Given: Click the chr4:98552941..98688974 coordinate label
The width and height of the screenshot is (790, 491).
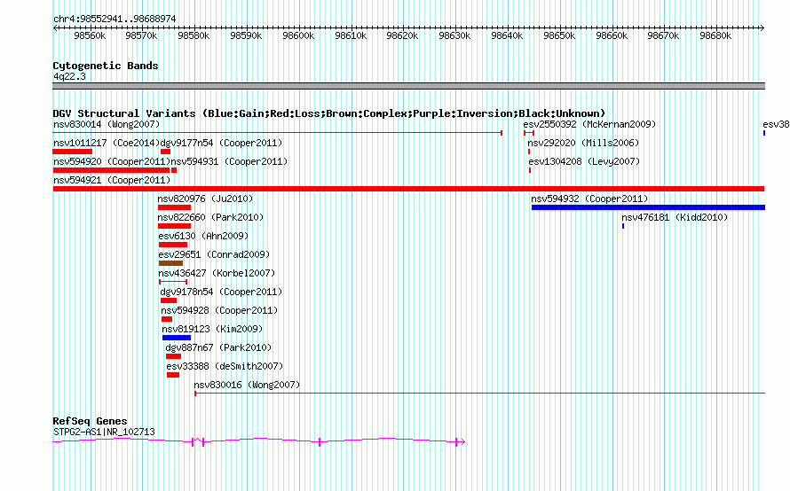Looking at the screenshot, I should click(115, 19).
